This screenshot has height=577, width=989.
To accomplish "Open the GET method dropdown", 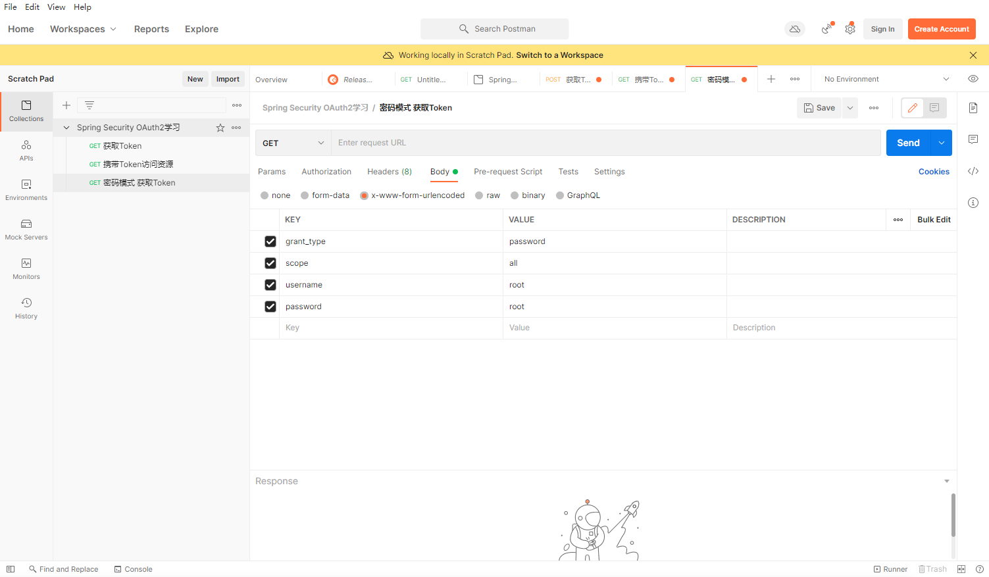I will click(x=293, y=143).
